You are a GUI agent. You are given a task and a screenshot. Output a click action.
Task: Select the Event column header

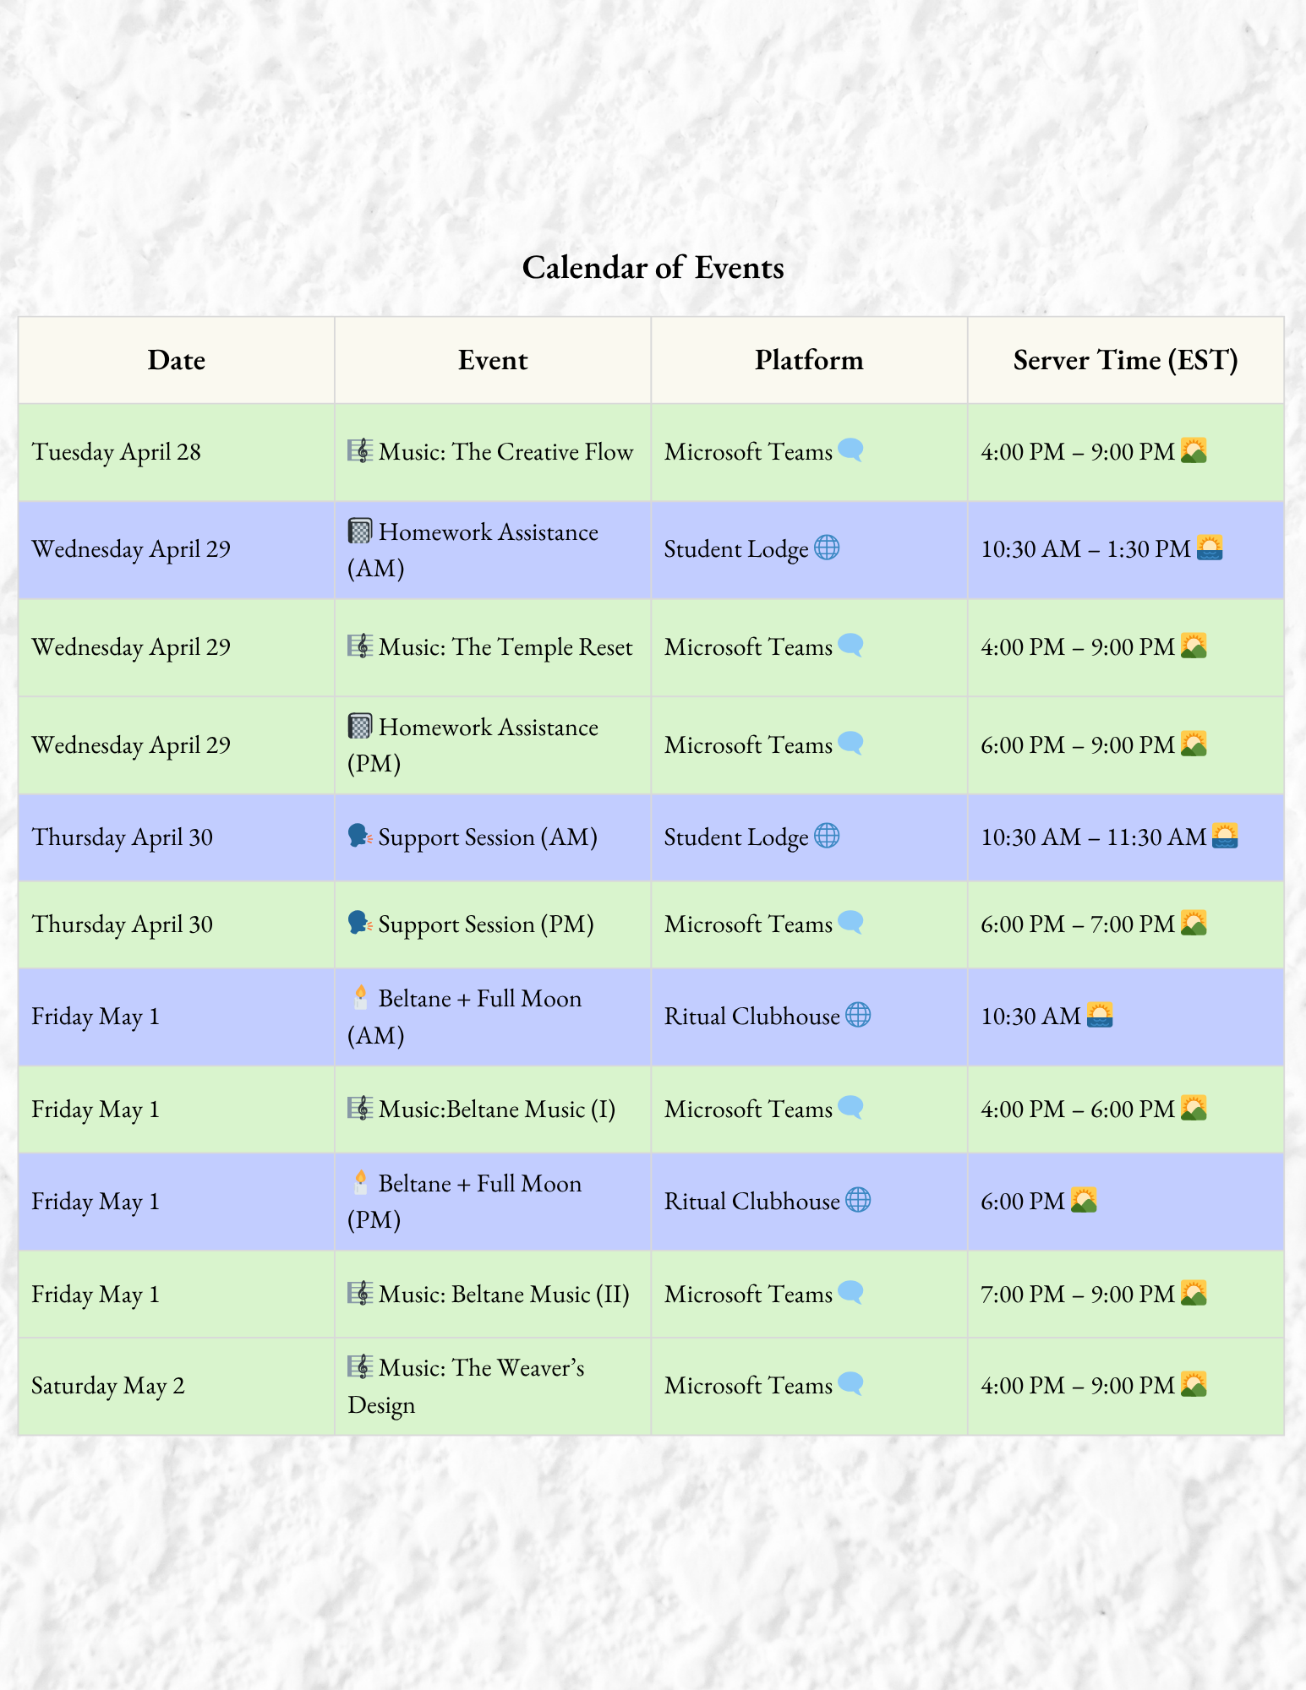coord(492,361)
